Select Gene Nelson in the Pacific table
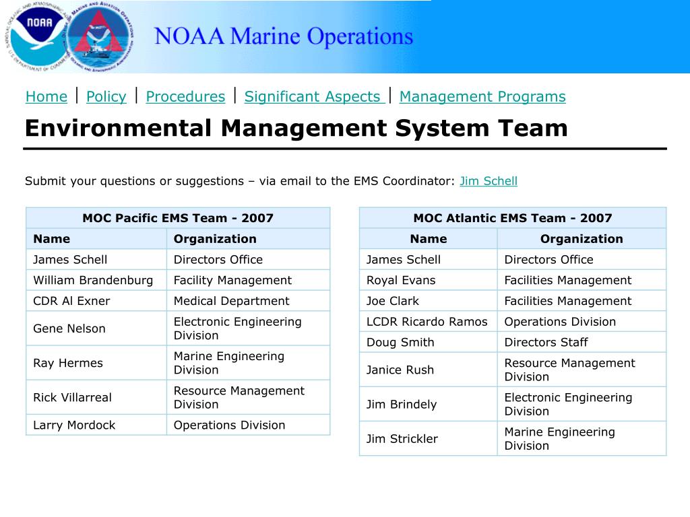The width and height of the screenshot is (690, 517). [x=96, y=329]
